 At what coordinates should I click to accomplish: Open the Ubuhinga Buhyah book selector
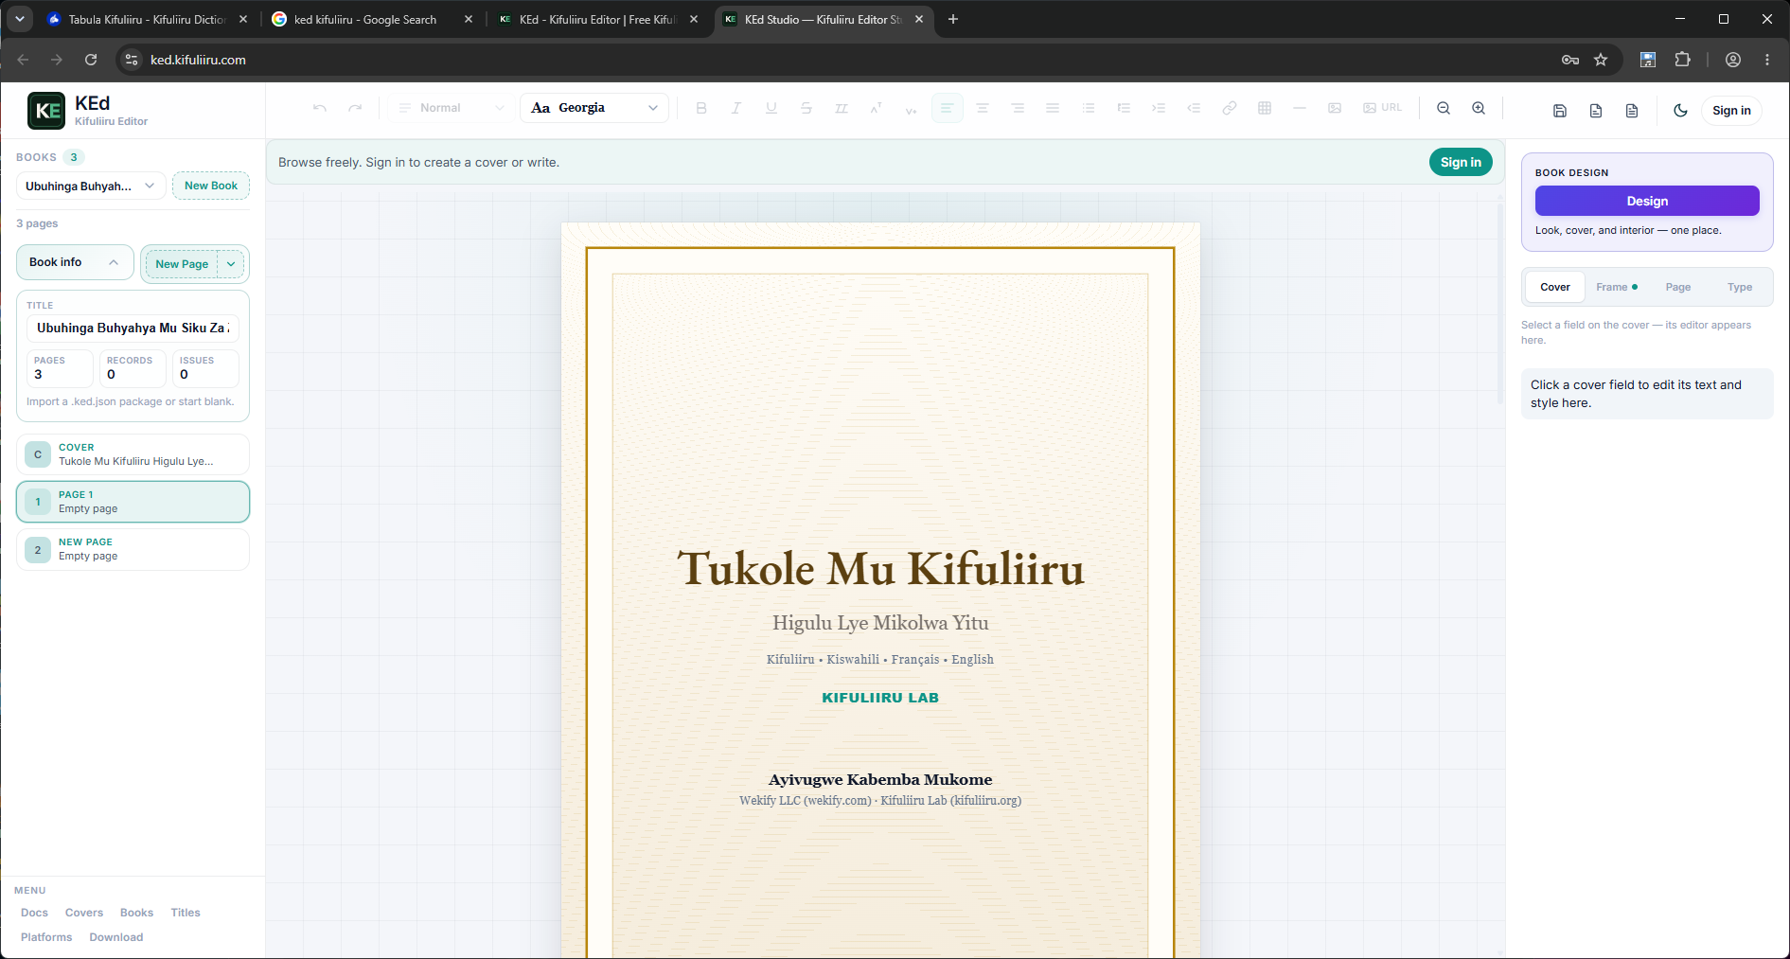(x=91, y=186)
